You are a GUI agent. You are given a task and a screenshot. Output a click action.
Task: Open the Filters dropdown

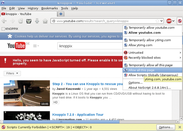click(x=12, y=73)
